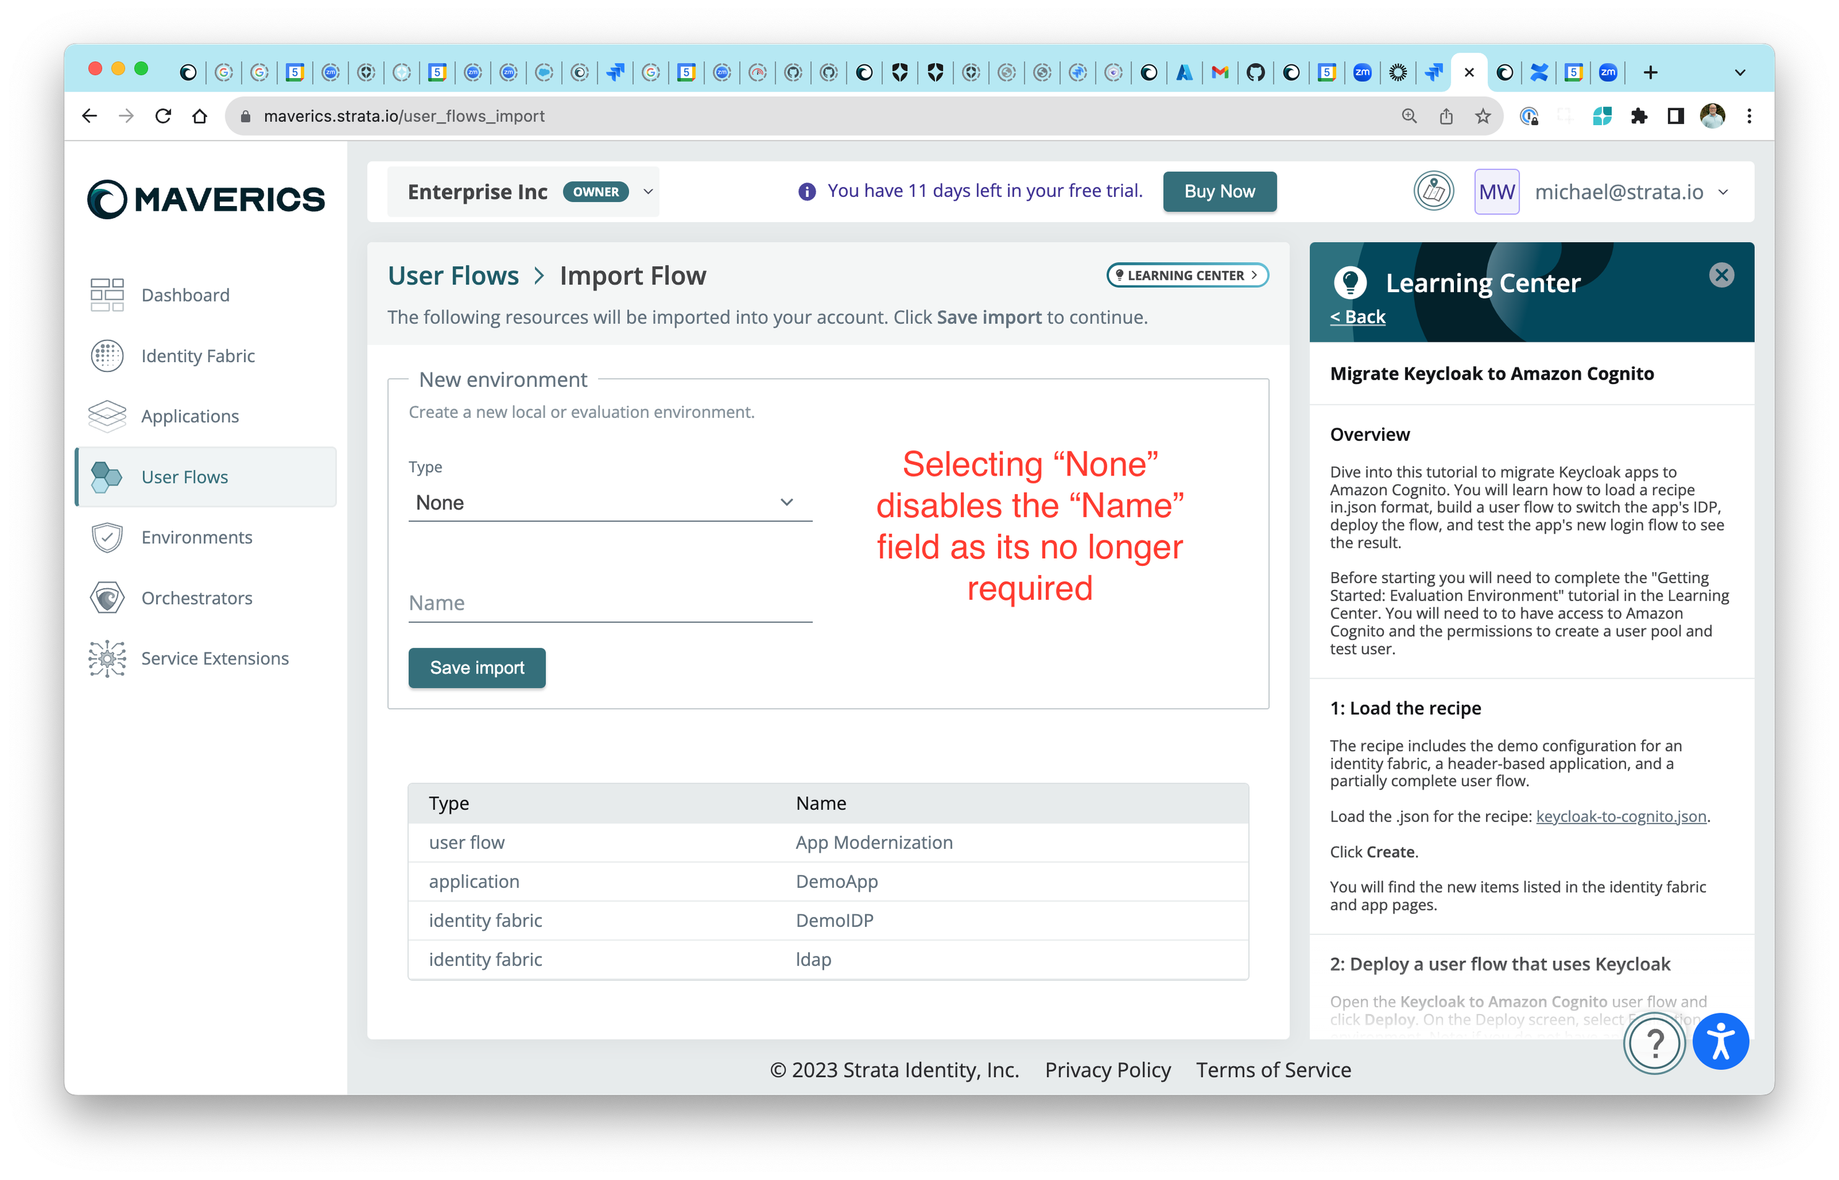This screenshot has width=1839, height=1180.
Task: Click the Chrome profile picture
Action: [1712, 116]
